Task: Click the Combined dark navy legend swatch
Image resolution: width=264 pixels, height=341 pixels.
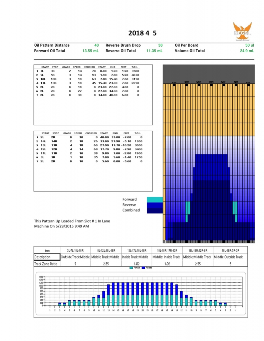Action: (155, 210)
